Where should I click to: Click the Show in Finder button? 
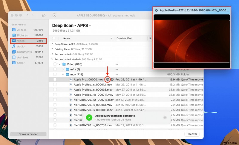pos(28,134)
